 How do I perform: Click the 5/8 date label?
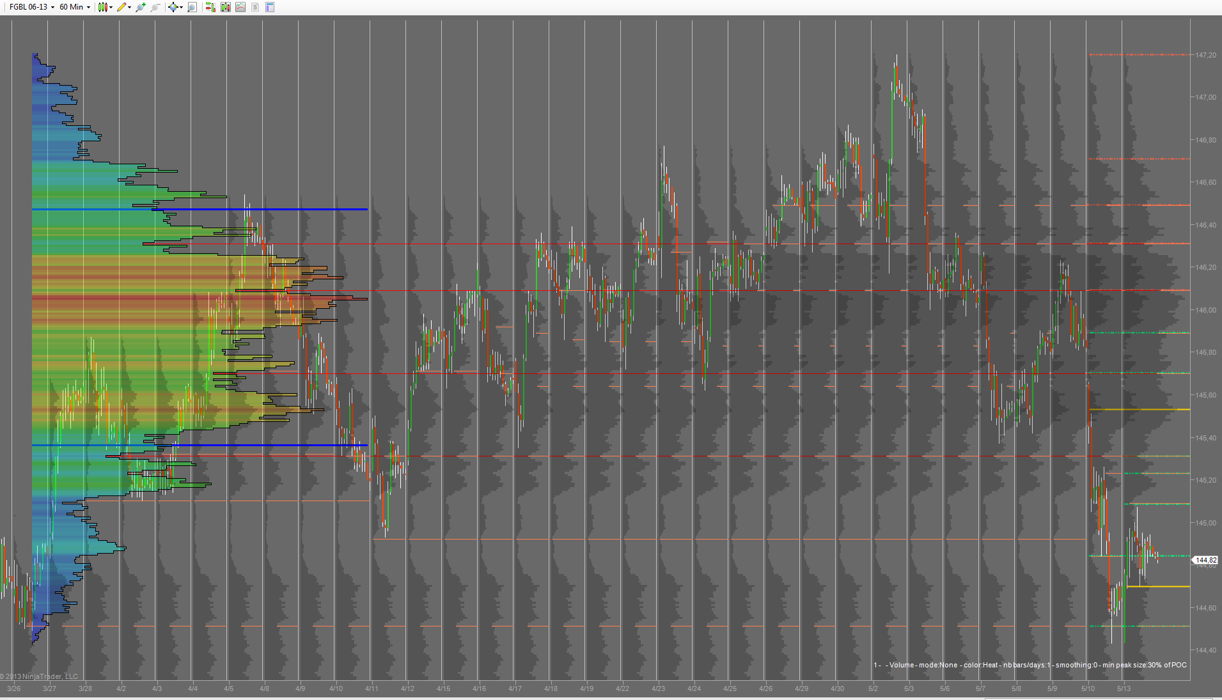(x=1017, y=688)
